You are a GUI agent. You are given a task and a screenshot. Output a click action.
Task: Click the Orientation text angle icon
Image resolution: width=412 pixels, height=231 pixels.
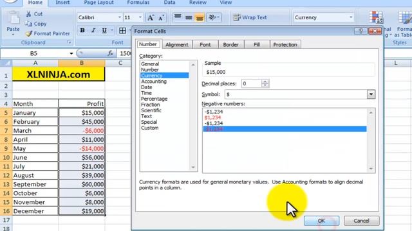click(x=212, y=17)
